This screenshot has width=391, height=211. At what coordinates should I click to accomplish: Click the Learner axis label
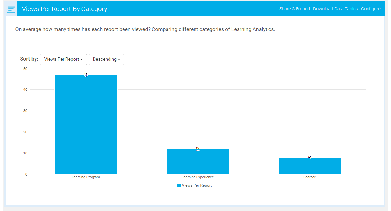pyautogui.click(x=310, y=177)
